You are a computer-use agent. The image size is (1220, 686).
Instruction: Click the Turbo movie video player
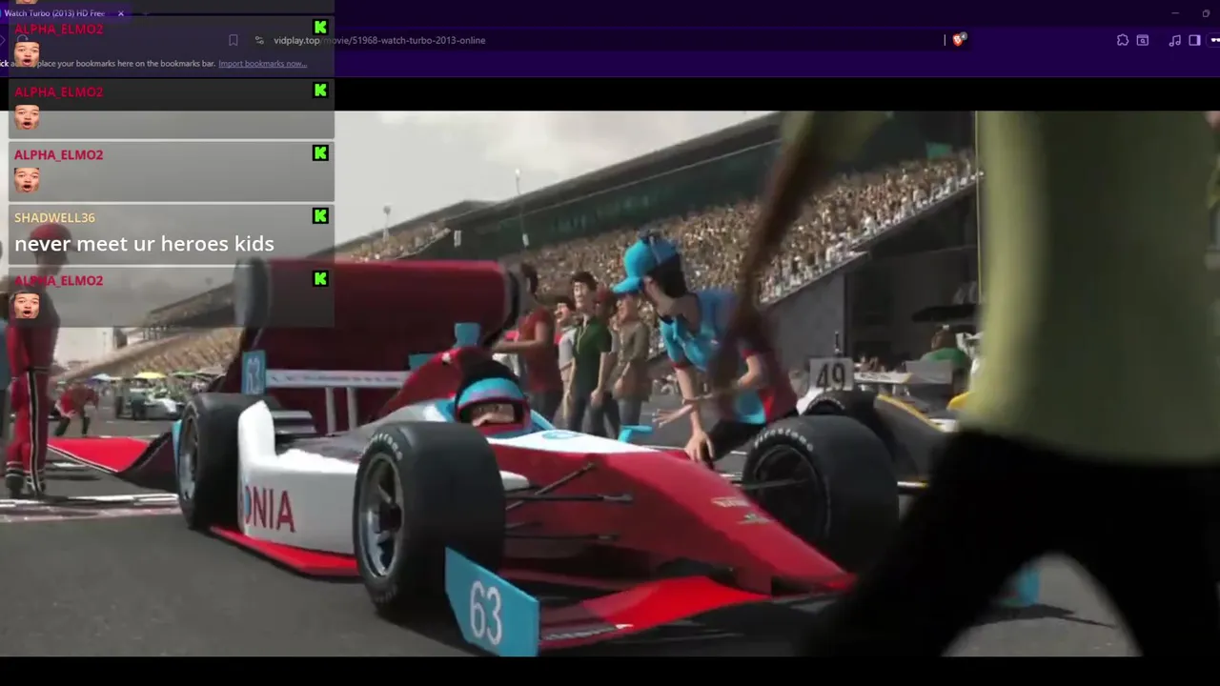pos(610,383)
